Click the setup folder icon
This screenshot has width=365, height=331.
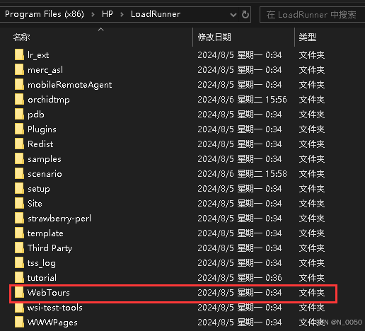point(19,188)
